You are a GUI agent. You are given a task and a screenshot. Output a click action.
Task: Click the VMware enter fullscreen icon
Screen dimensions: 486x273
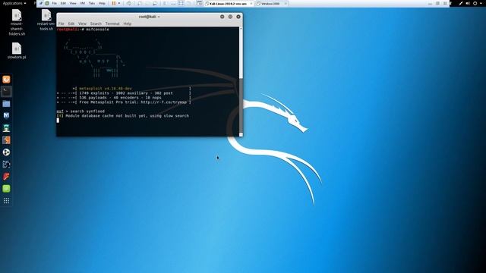(181, 3)
